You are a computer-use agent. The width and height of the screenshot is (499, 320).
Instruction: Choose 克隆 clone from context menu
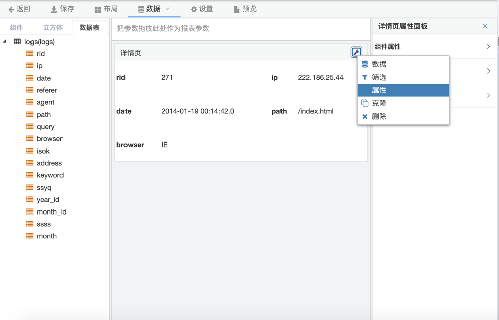pos(379,103)
